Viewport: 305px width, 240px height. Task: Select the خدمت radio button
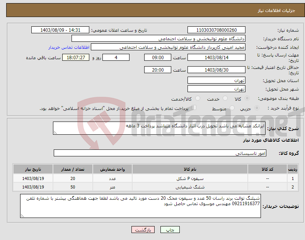225,98
